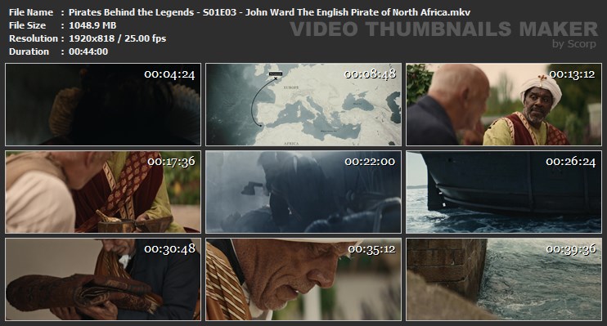Click the duration value 00:44:00
Viewport: 607px width, 326px height.
coord(88,51)
